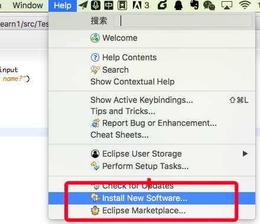The height and width of the screenshot is (224, 260).
Task: Choose Check for Updates
Action: pos(152,186)
